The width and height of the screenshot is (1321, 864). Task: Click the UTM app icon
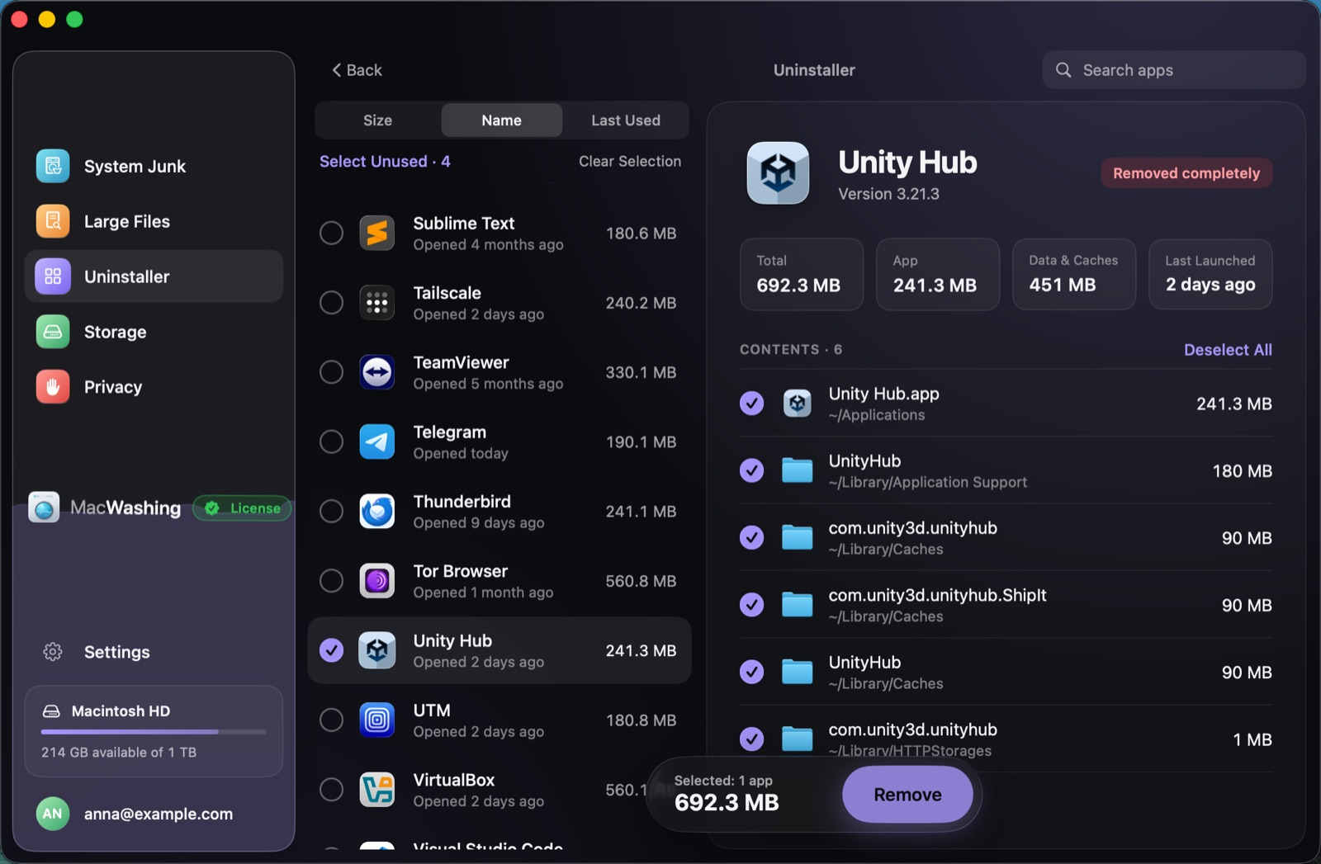377,720
